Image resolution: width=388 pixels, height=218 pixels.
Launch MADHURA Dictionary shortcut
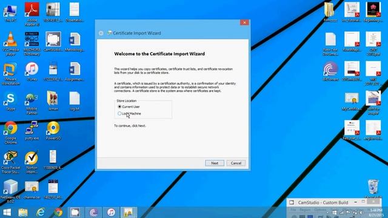[32, 44]
